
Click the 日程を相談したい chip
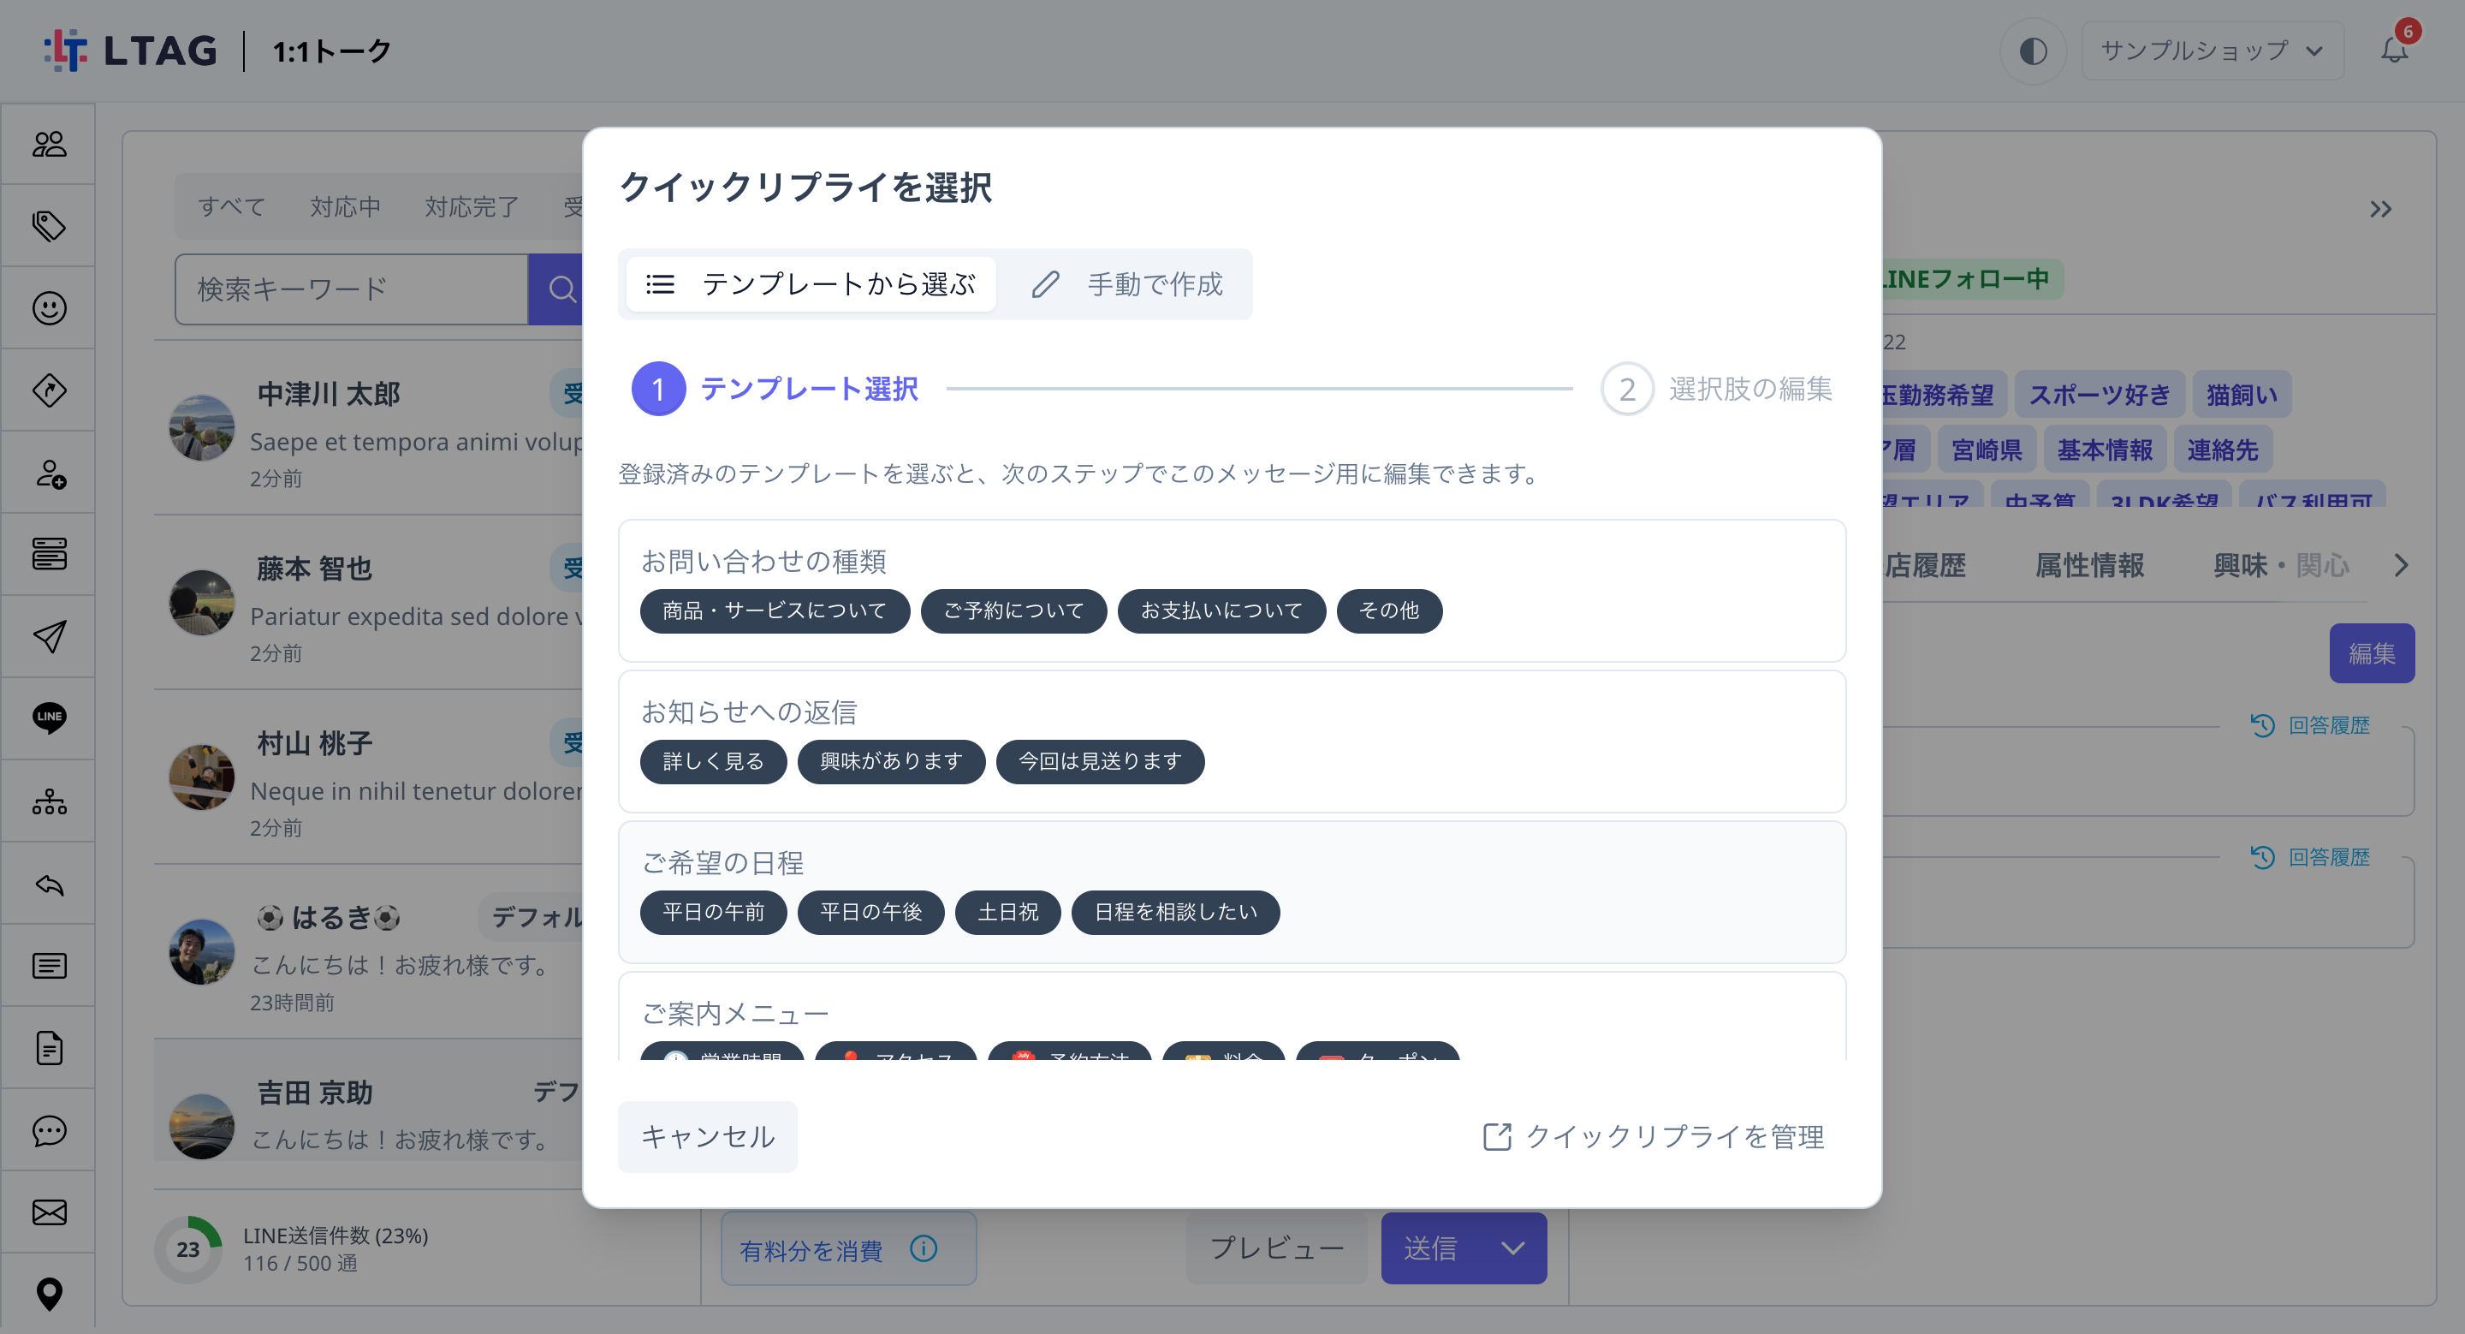click(x=1175, y=912)
